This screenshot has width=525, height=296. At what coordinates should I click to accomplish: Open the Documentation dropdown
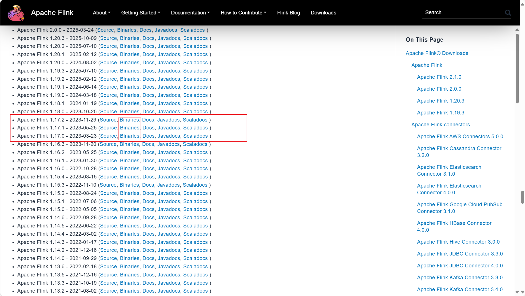point(190,13)
